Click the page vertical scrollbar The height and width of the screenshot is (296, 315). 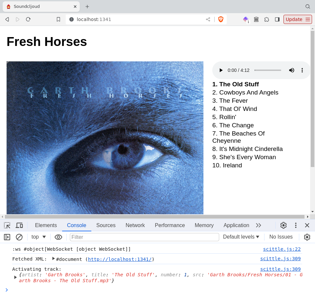coord(312,98)
